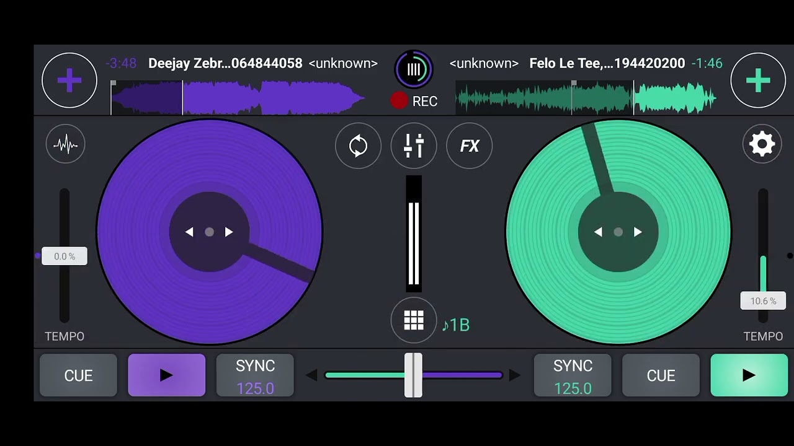The image size is (794, 446).
Task: Click the 1B key indicator
Action: point(456,325)
